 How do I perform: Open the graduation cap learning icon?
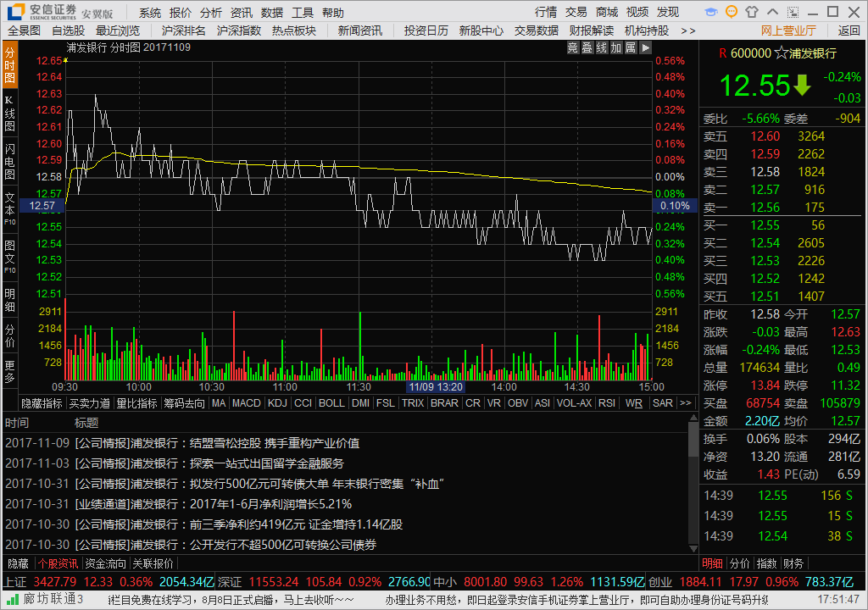(x=711, y=12)
